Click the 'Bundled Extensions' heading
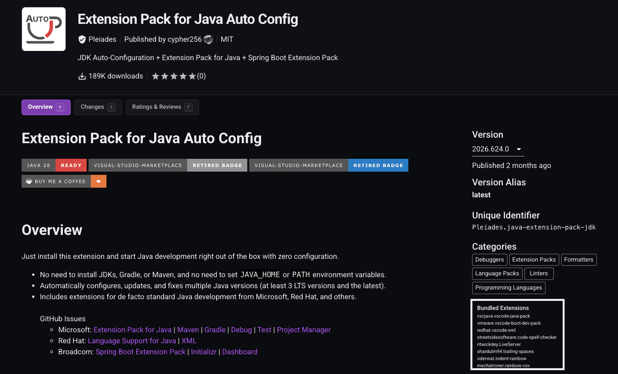 [503, 308]
